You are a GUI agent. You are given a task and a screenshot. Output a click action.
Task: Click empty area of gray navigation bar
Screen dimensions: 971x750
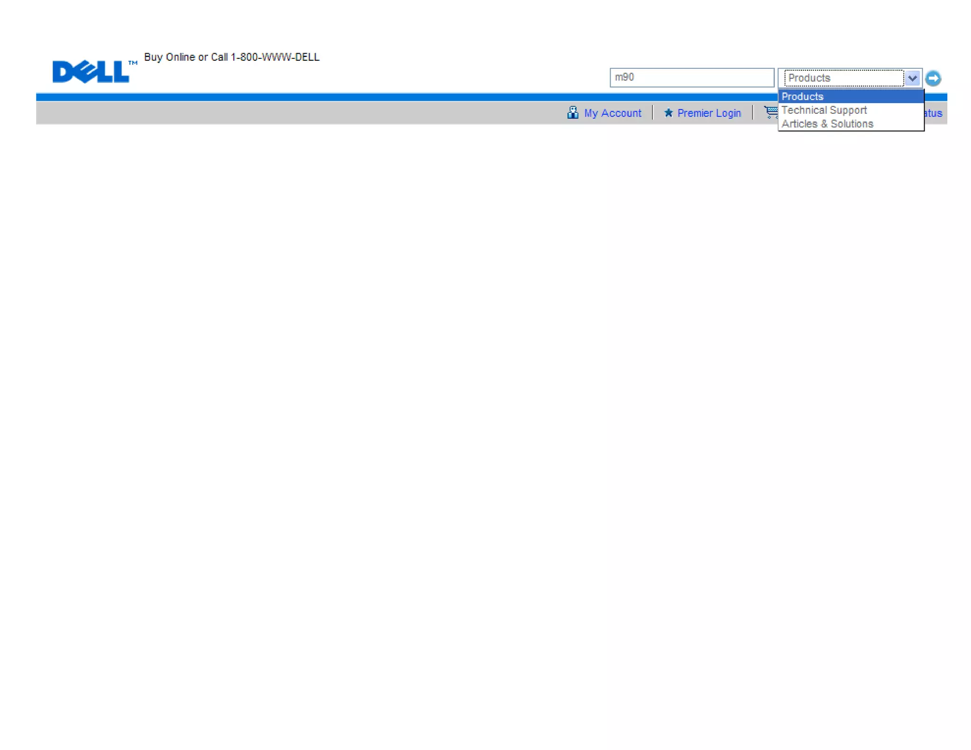[x=284, y=113]
